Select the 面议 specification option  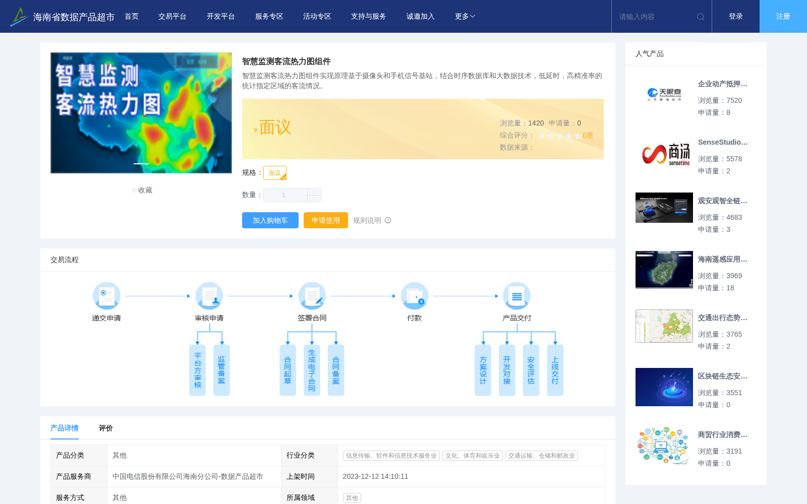275,173
